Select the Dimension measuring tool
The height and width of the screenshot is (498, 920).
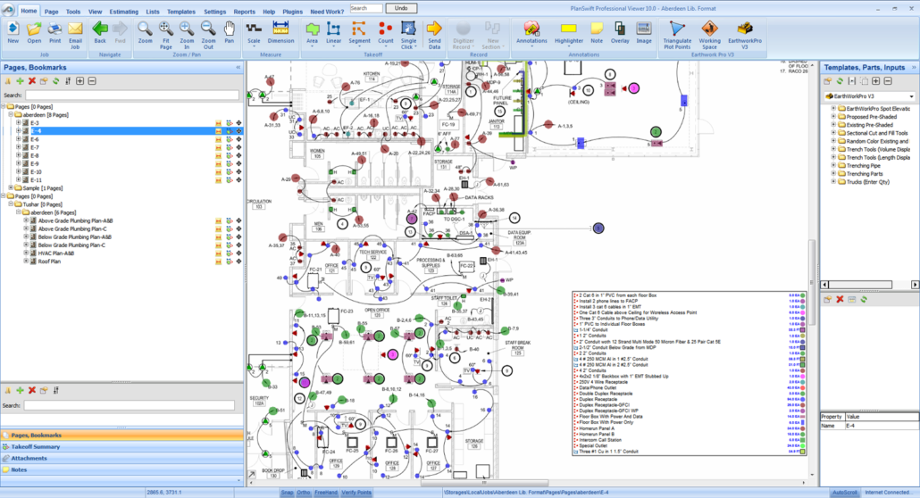[280, 32]
